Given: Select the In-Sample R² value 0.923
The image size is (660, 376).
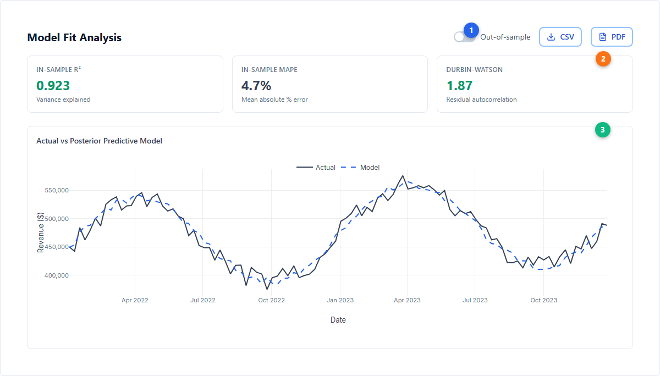Looking at the screenshot, I should point(53,85).
